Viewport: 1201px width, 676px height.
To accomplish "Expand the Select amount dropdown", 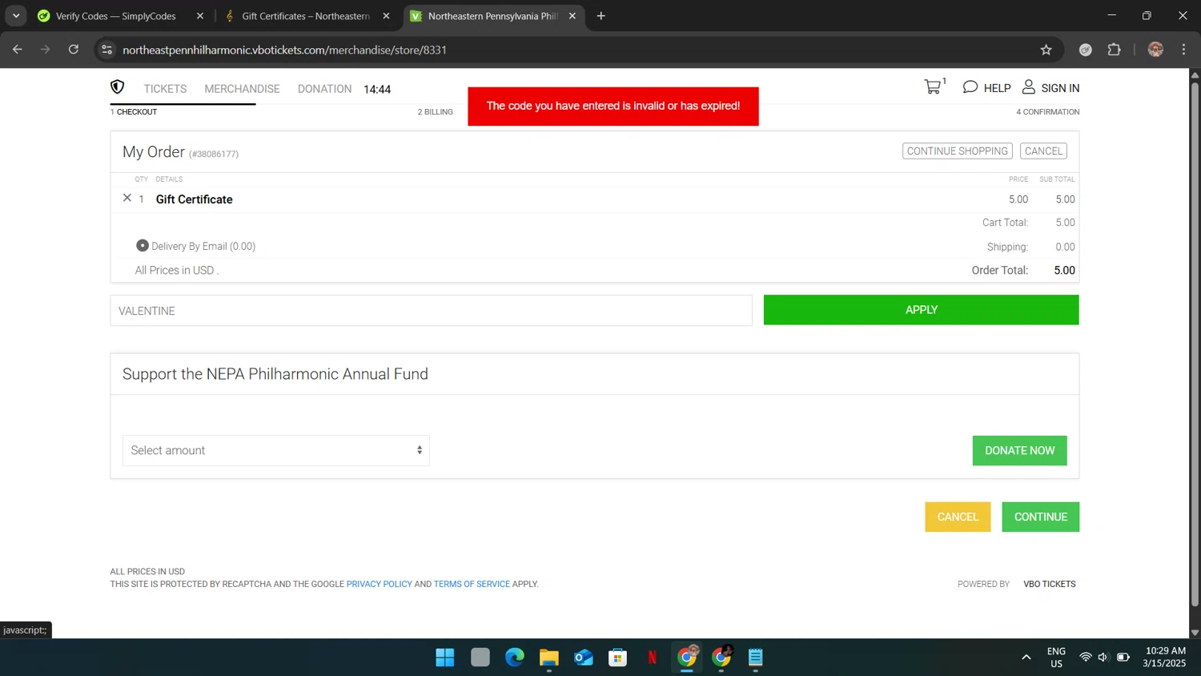I will pyautogui.click(x=276, y=450).
